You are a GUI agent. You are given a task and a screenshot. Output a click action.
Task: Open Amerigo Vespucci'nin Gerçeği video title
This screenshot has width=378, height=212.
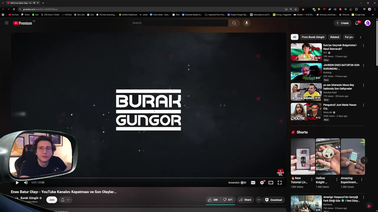tap(341, 199)
